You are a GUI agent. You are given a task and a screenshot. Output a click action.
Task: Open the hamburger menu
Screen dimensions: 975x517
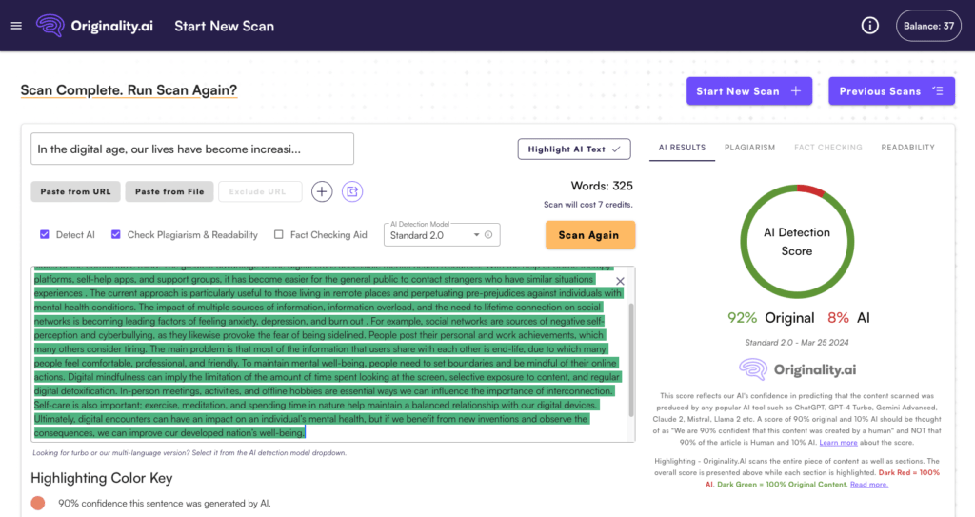coord(16,26)
